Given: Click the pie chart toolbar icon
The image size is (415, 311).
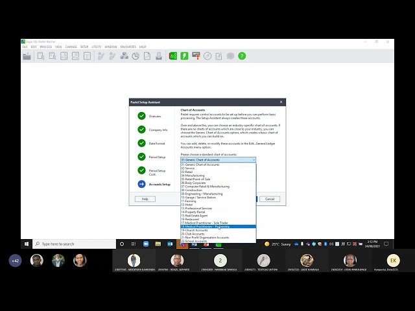Looking at the screenshot, I should [x=136, y=56].
